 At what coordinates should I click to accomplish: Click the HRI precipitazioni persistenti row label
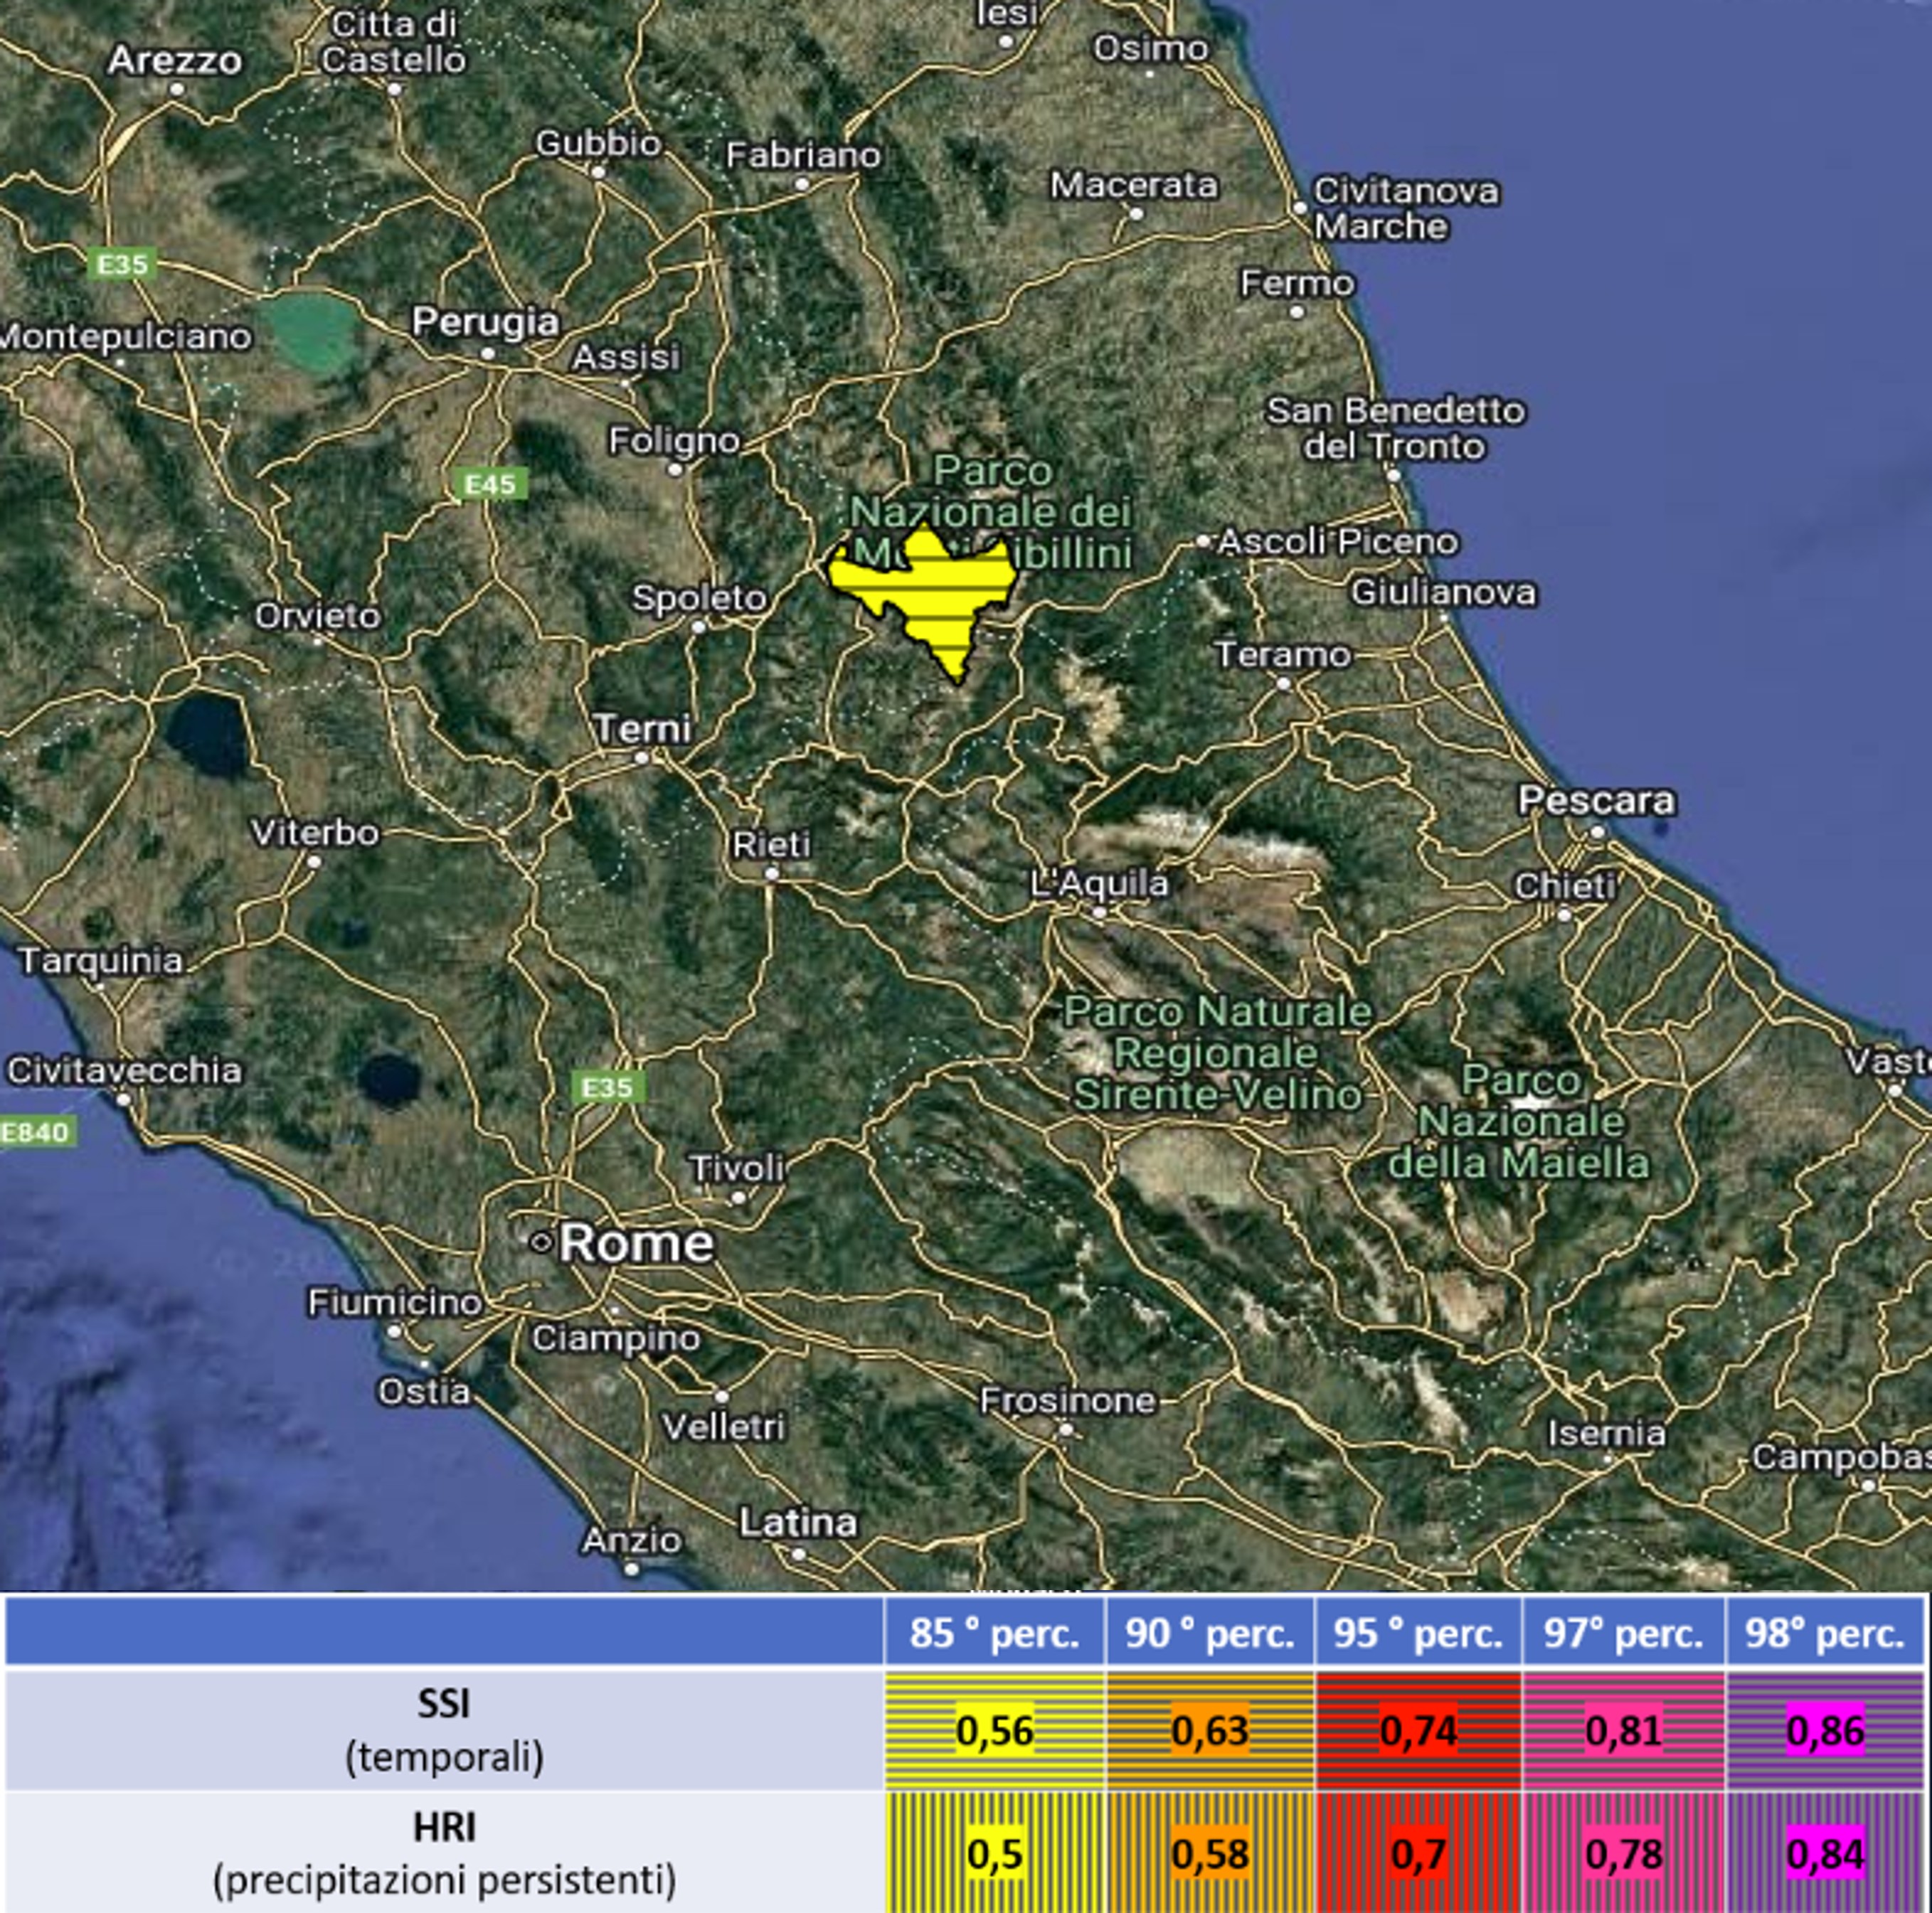(444, 1853)
